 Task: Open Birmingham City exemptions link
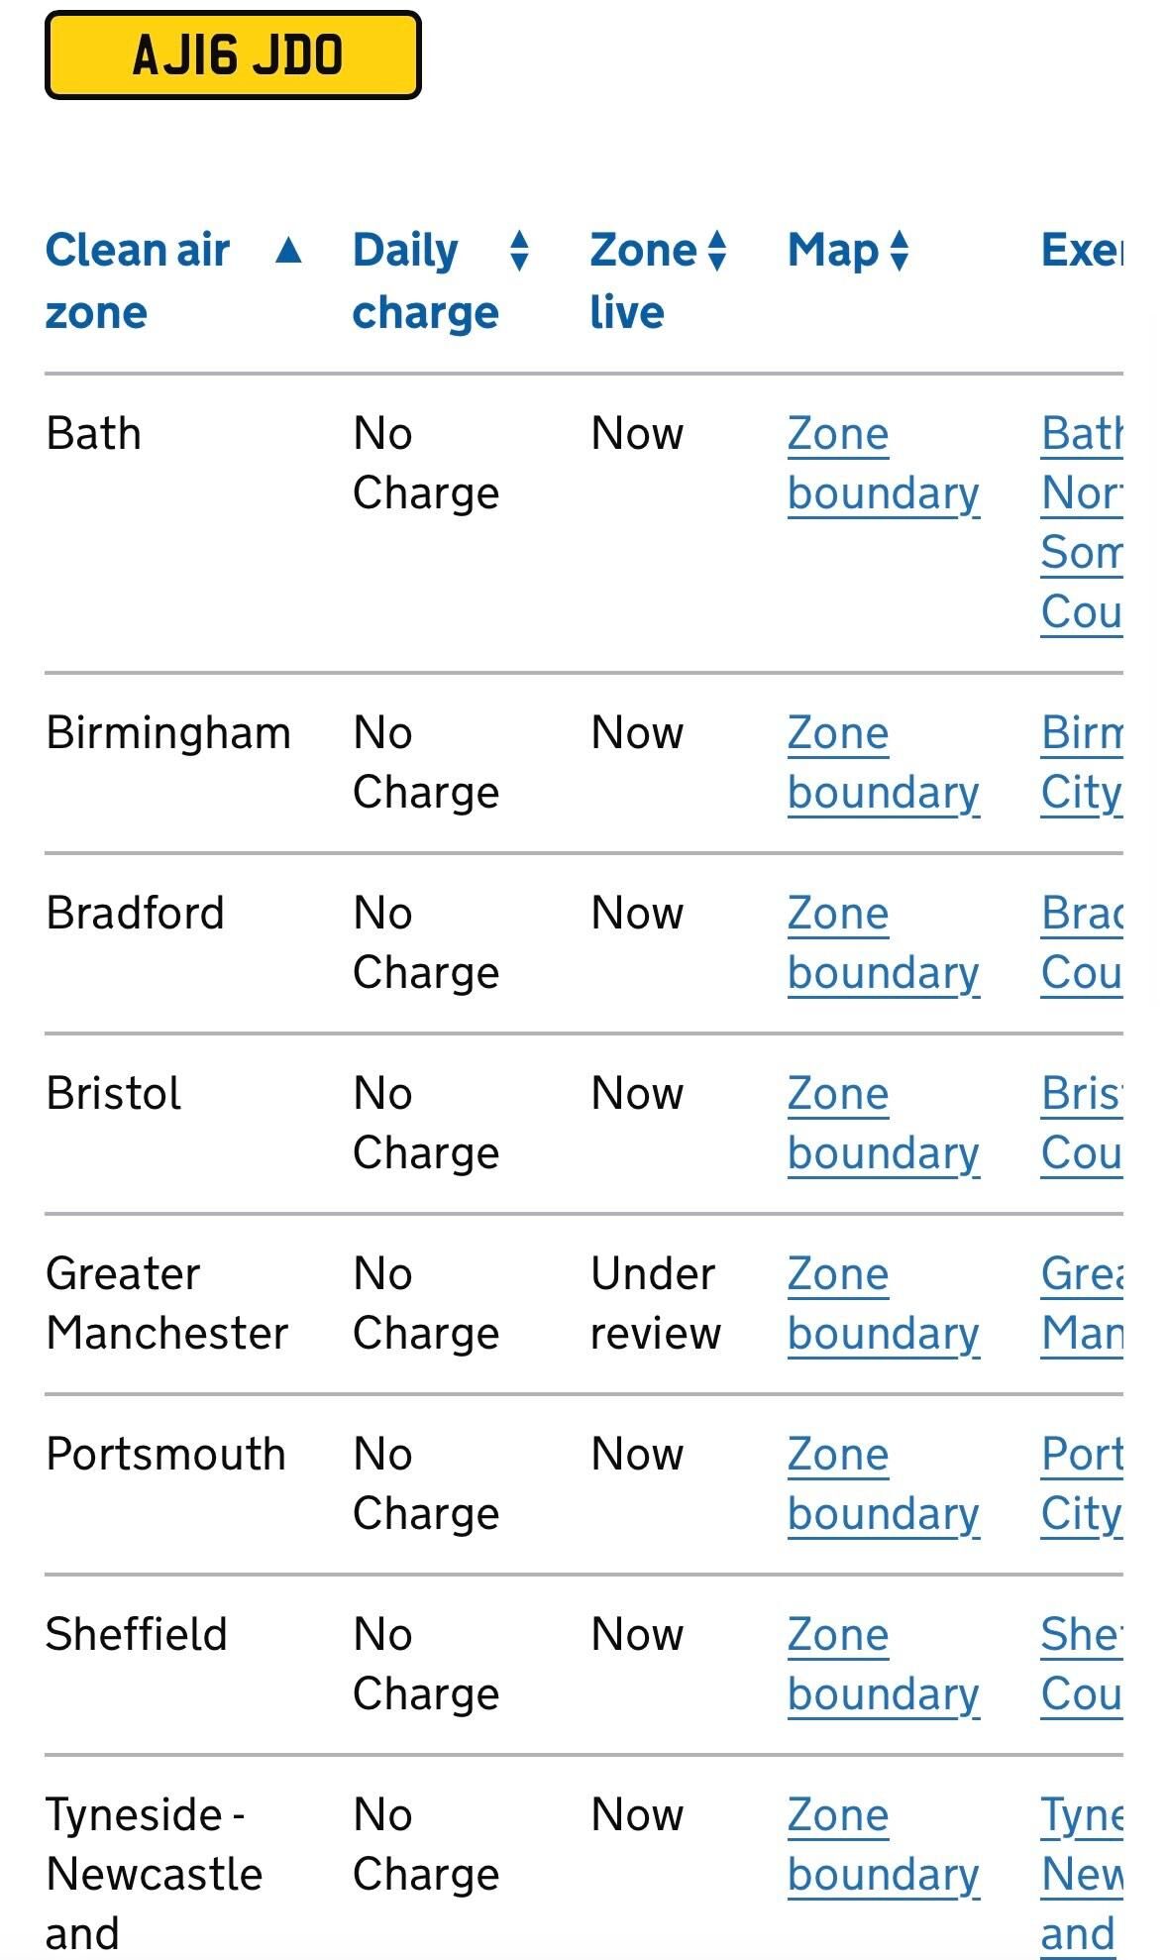[1082, 763]
